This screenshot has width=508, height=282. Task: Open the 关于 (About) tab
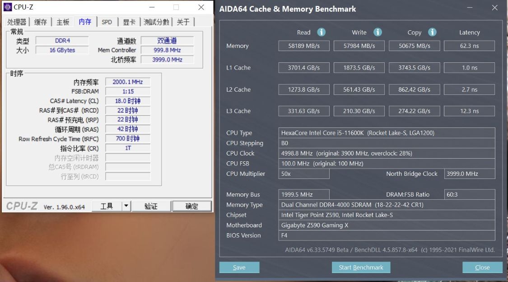pos(184,21)
